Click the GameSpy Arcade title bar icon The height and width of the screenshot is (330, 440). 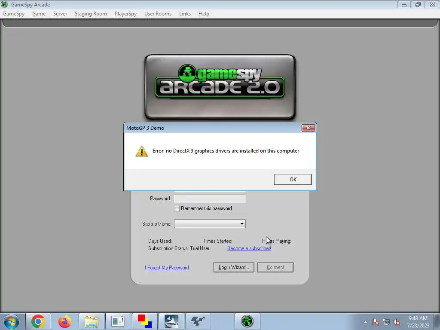(4, 4)
